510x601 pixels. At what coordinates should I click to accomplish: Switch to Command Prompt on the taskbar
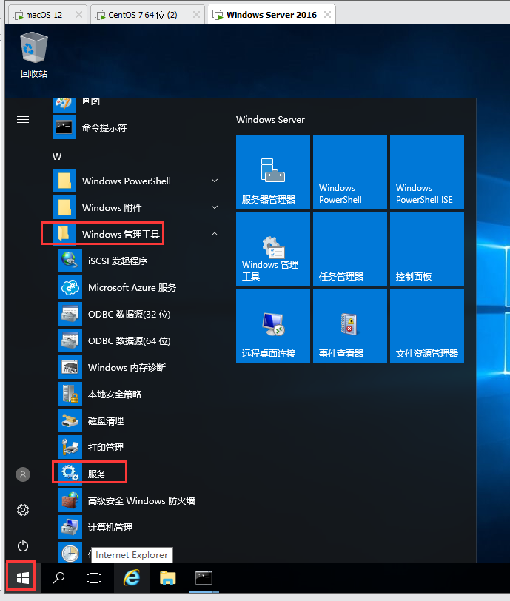tap(204, 577)
